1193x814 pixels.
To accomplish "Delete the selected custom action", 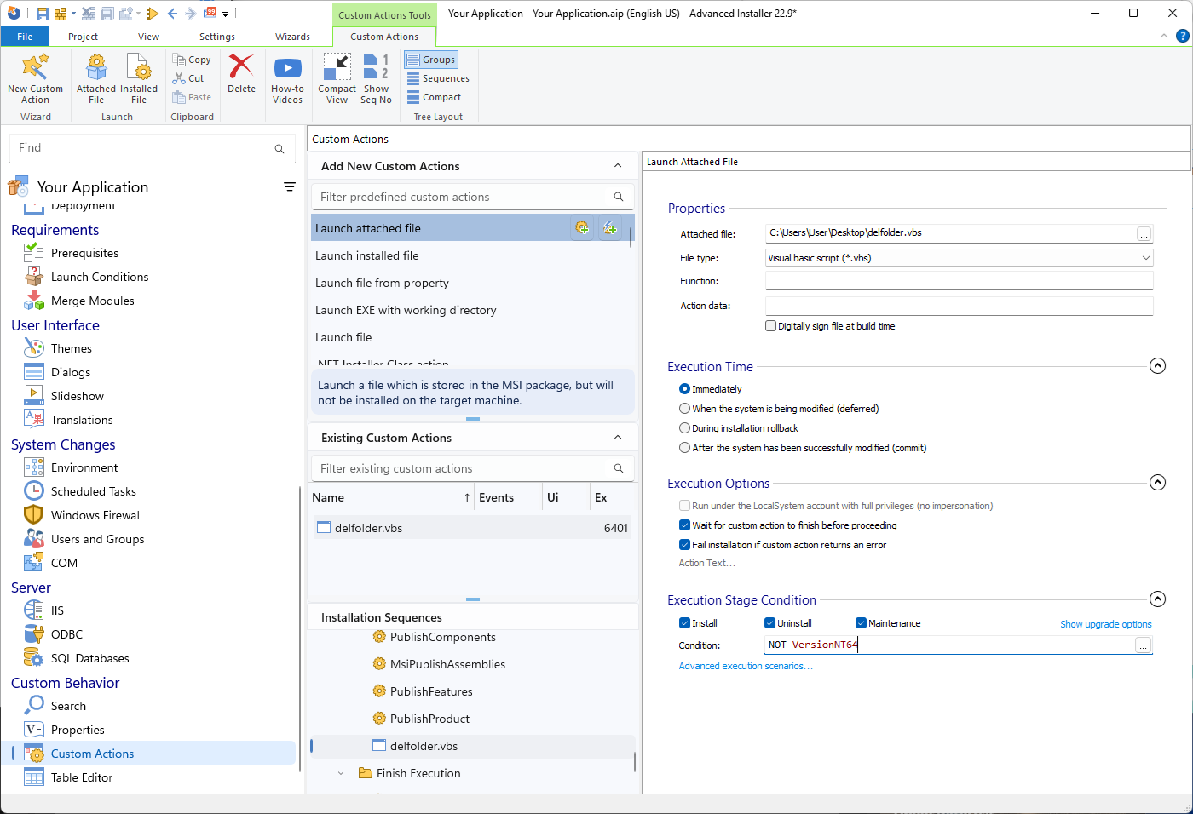I will 241,72.
